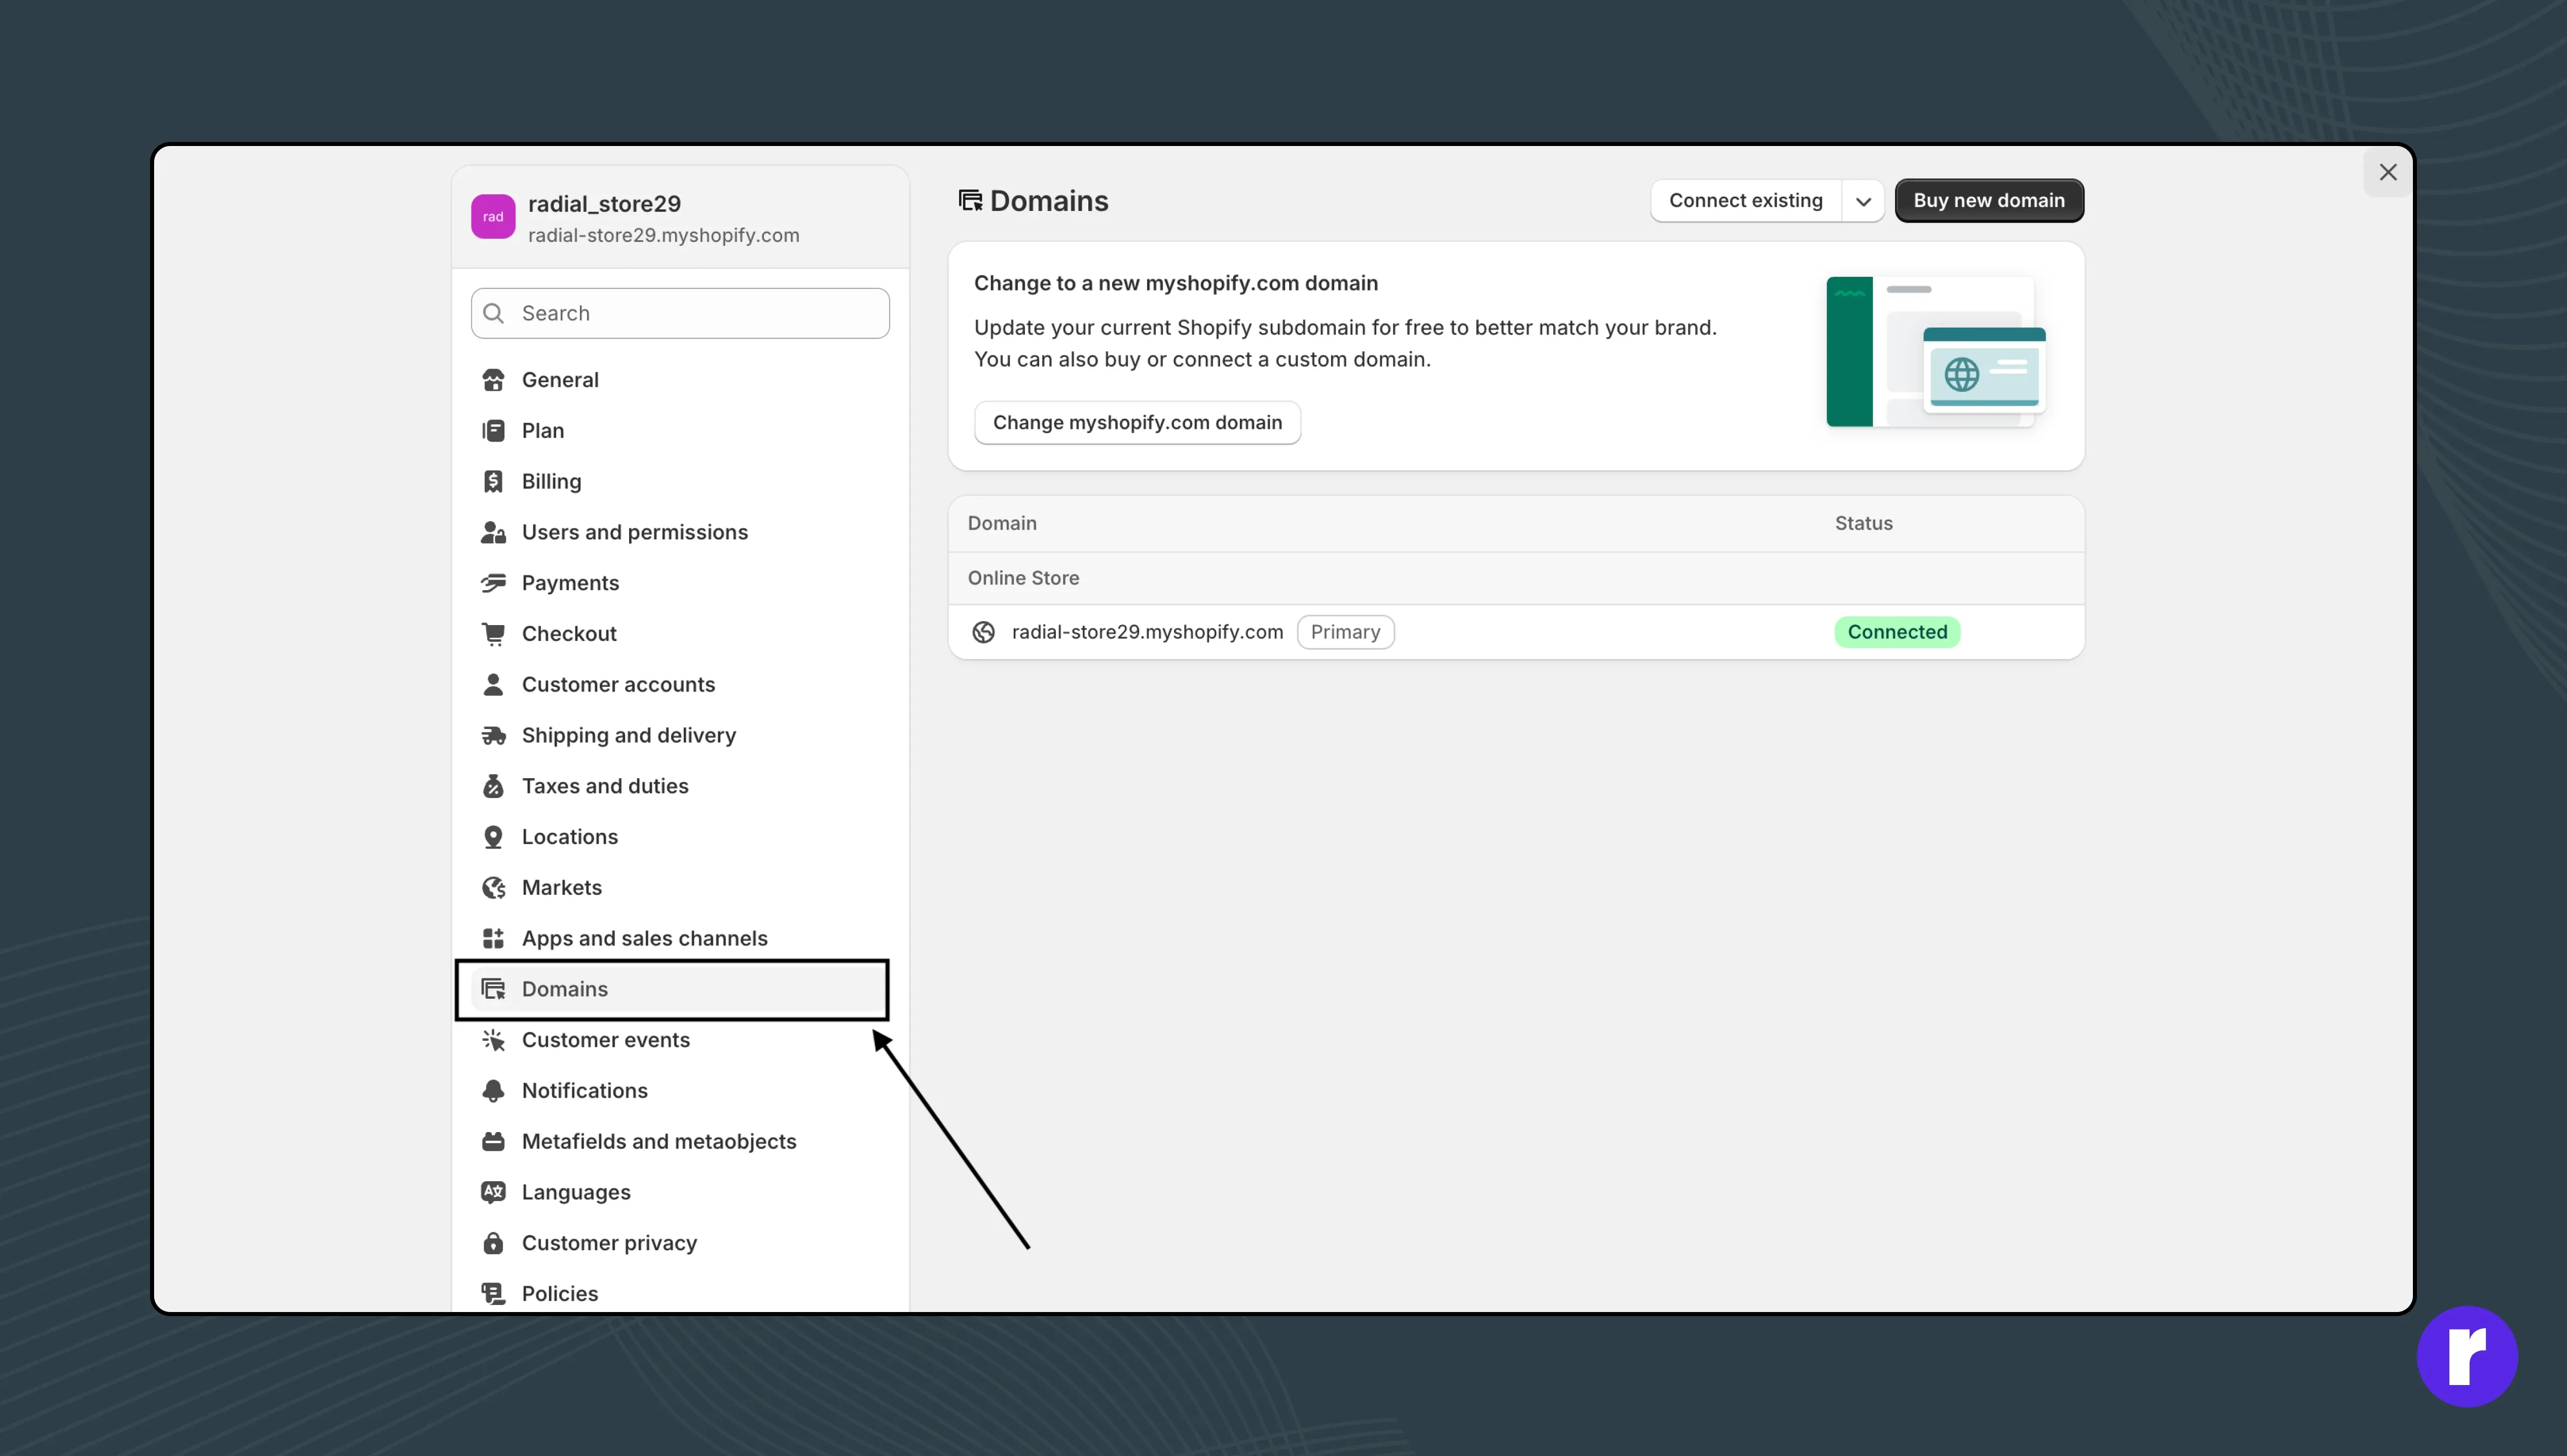Open the Markets settings page
Screen dimensions: 2567x1456
(x=561, y=888)
